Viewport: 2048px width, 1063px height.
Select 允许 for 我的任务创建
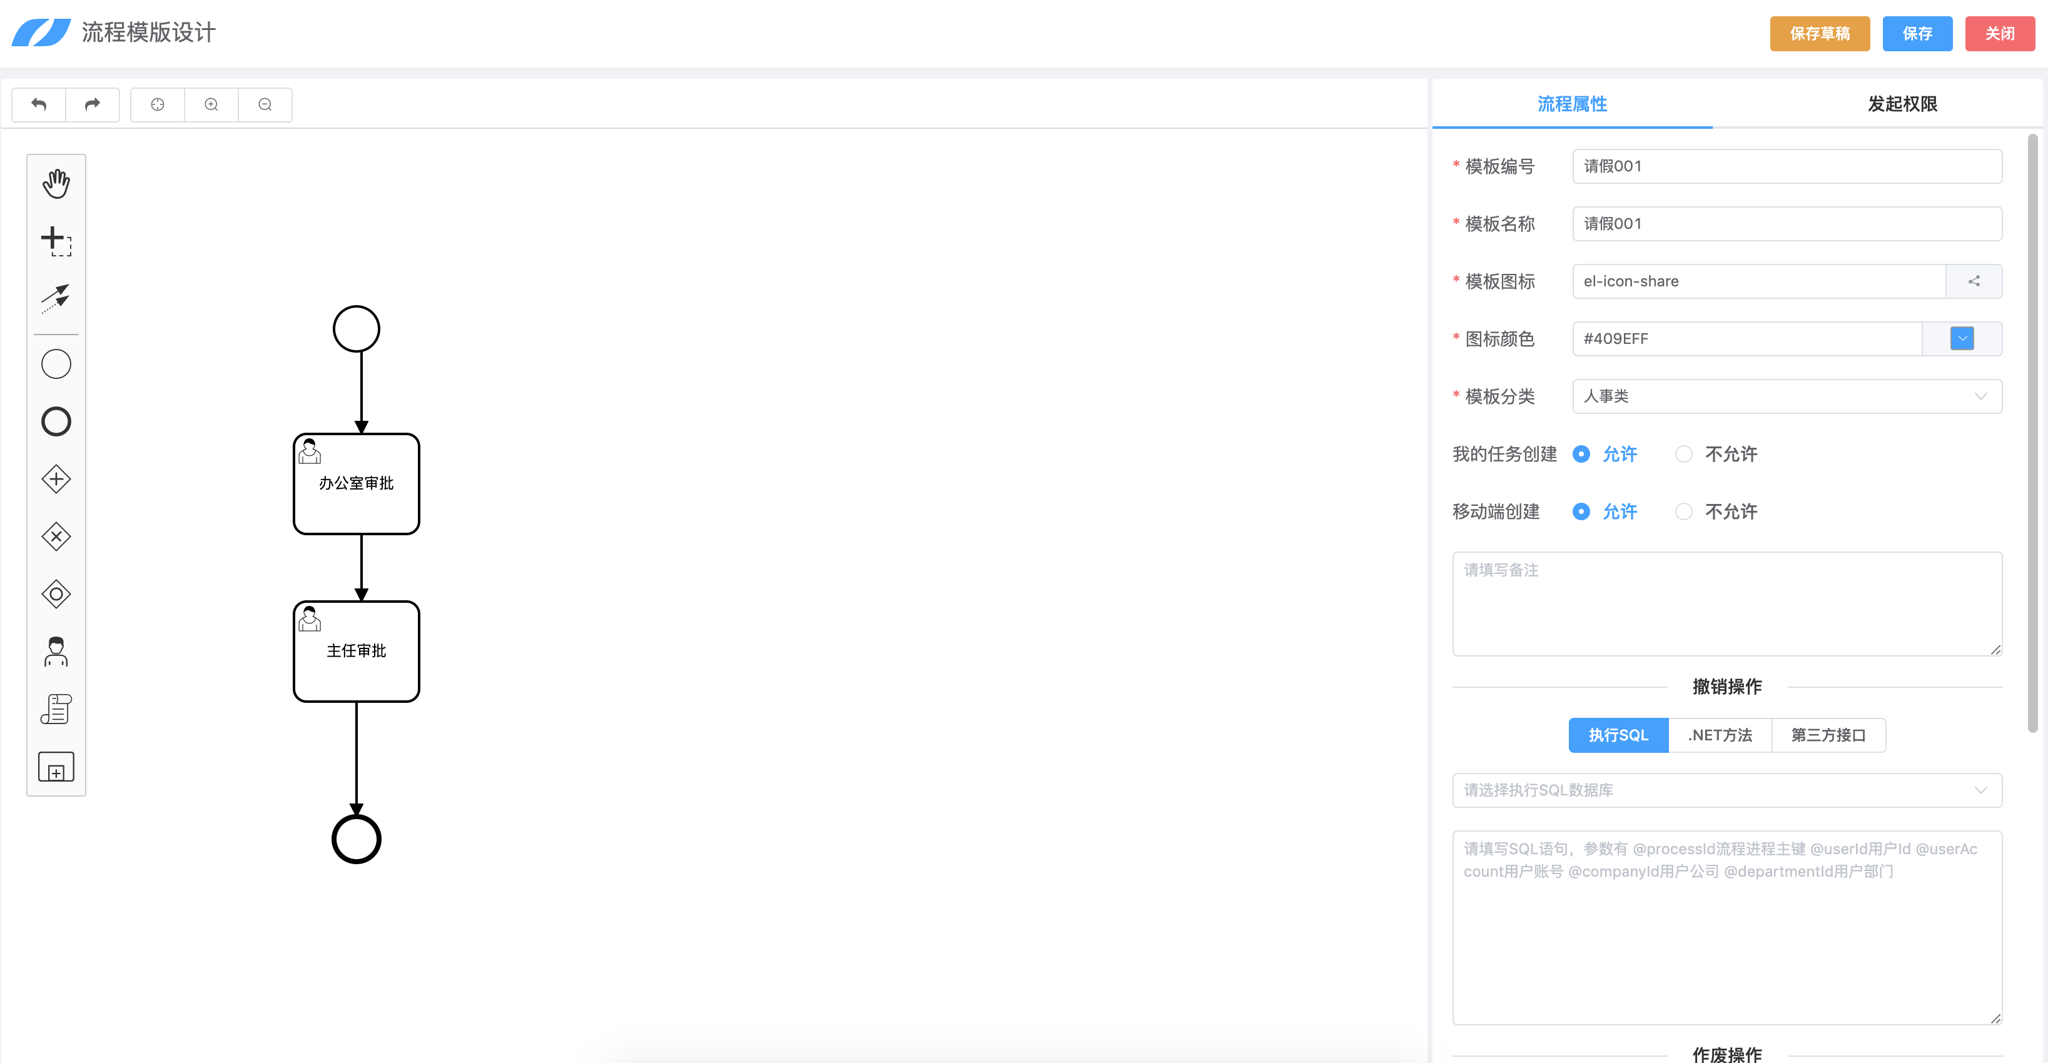click(x=1605, y=455)
